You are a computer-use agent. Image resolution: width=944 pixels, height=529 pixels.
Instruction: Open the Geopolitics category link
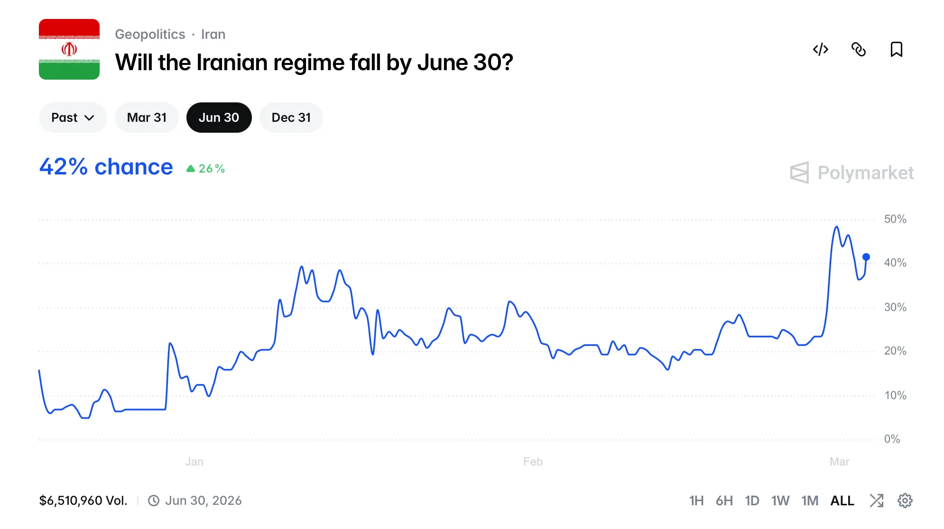pos(150,34)
